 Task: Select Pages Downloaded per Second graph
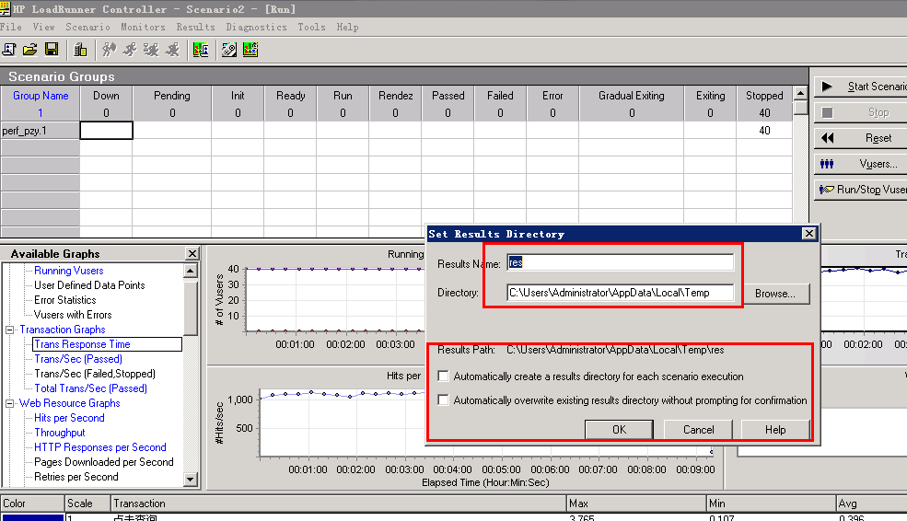pos(103,462)
